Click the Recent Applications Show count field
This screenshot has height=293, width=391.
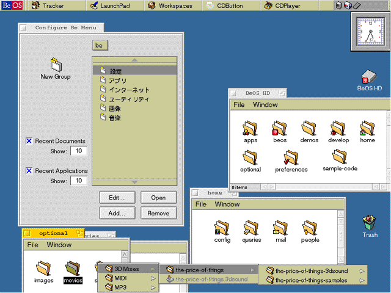79,181
